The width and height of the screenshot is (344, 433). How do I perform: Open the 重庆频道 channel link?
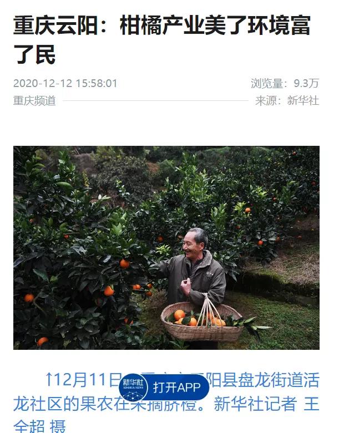(34, 101)
